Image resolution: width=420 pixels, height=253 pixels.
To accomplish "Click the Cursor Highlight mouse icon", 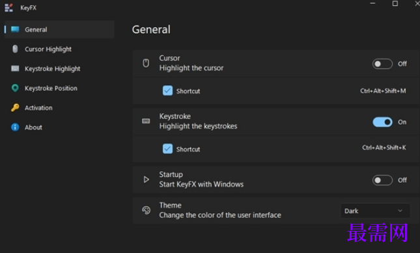I will click(15, 49).
